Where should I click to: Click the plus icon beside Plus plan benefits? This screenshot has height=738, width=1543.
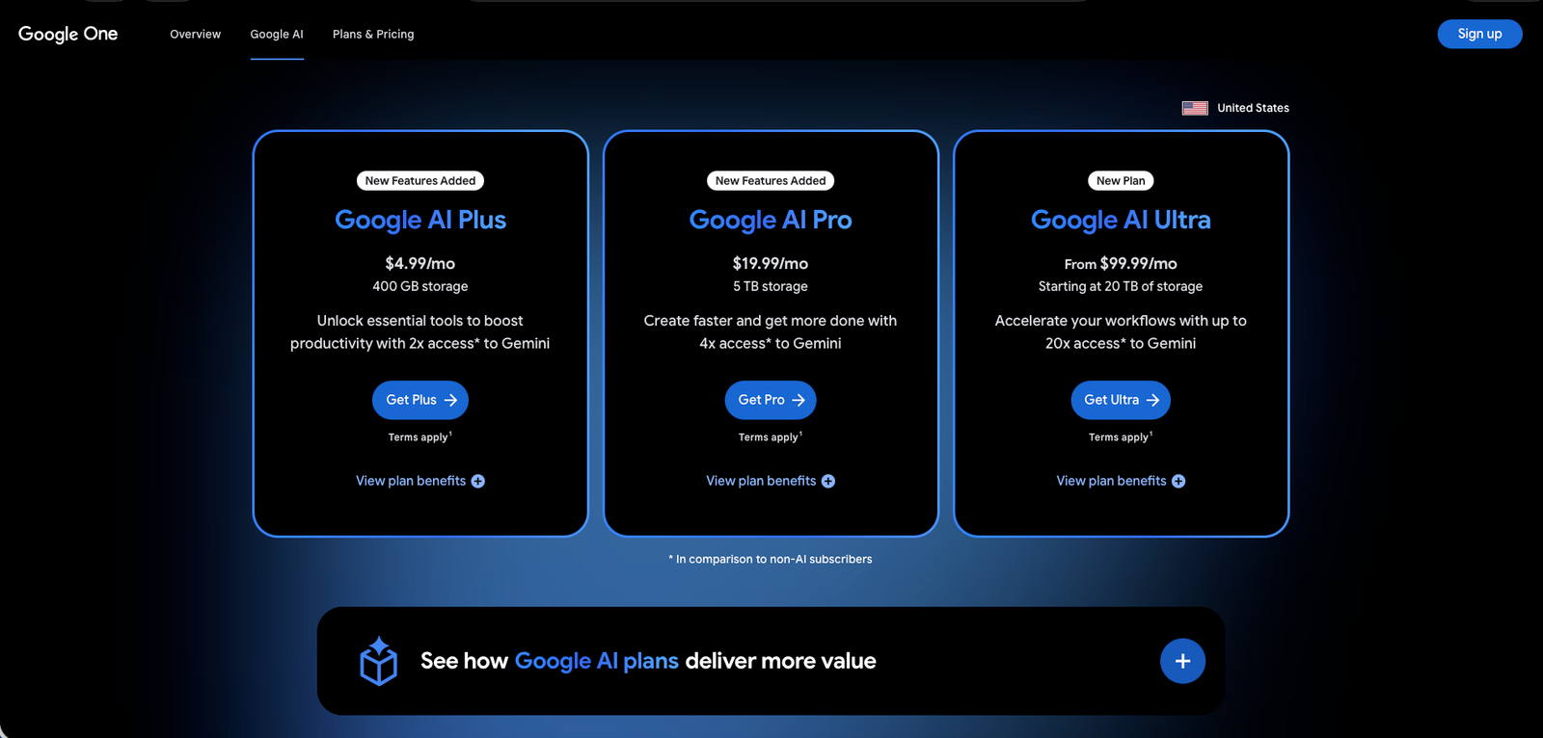point(478,482)
